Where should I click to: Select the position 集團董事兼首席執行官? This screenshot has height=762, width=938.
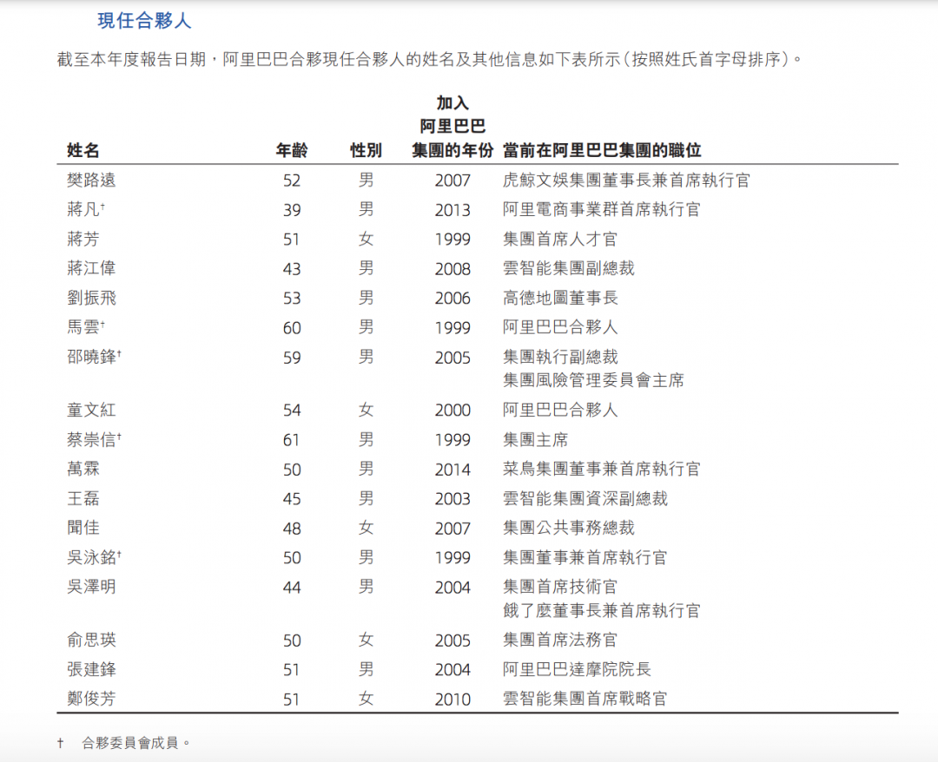tap(585, 557)
